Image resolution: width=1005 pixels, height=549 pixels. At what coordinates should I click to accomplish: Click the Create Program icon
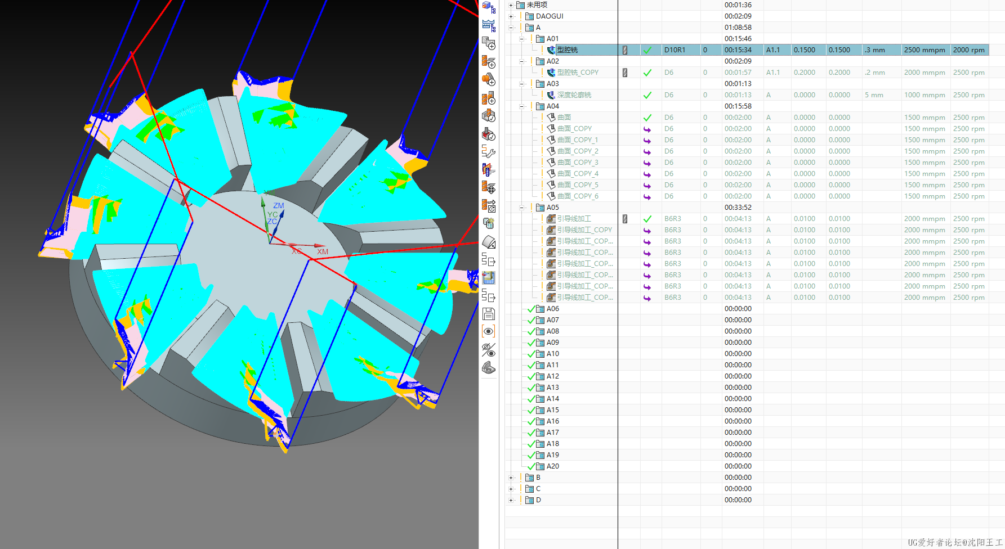(489, 43)
